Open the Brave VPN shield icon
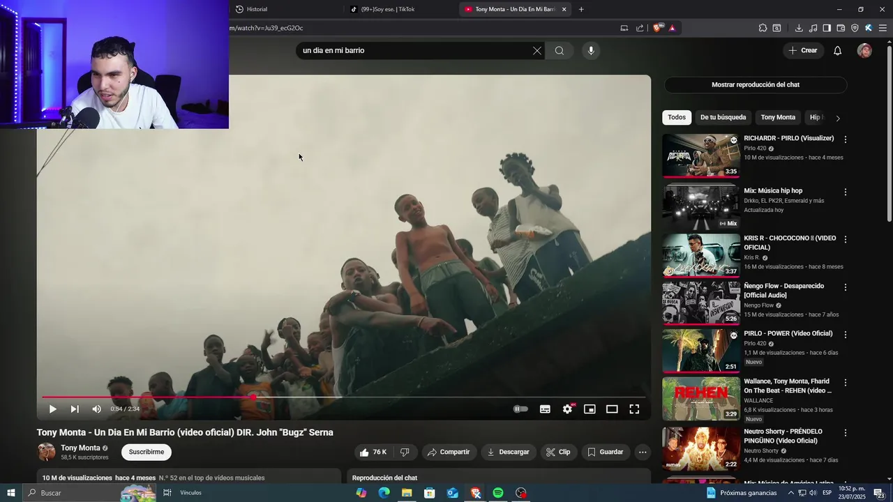 coord(855,28)
